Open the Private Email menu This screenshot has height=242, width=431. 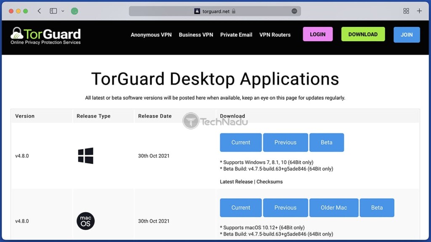point(236,35)
